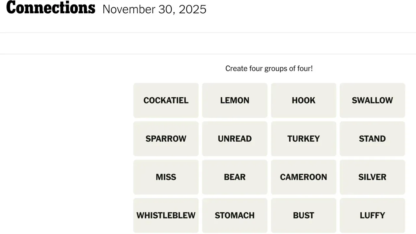Select the LUFFY tile
416x234 pixels.
pos(372,215)
